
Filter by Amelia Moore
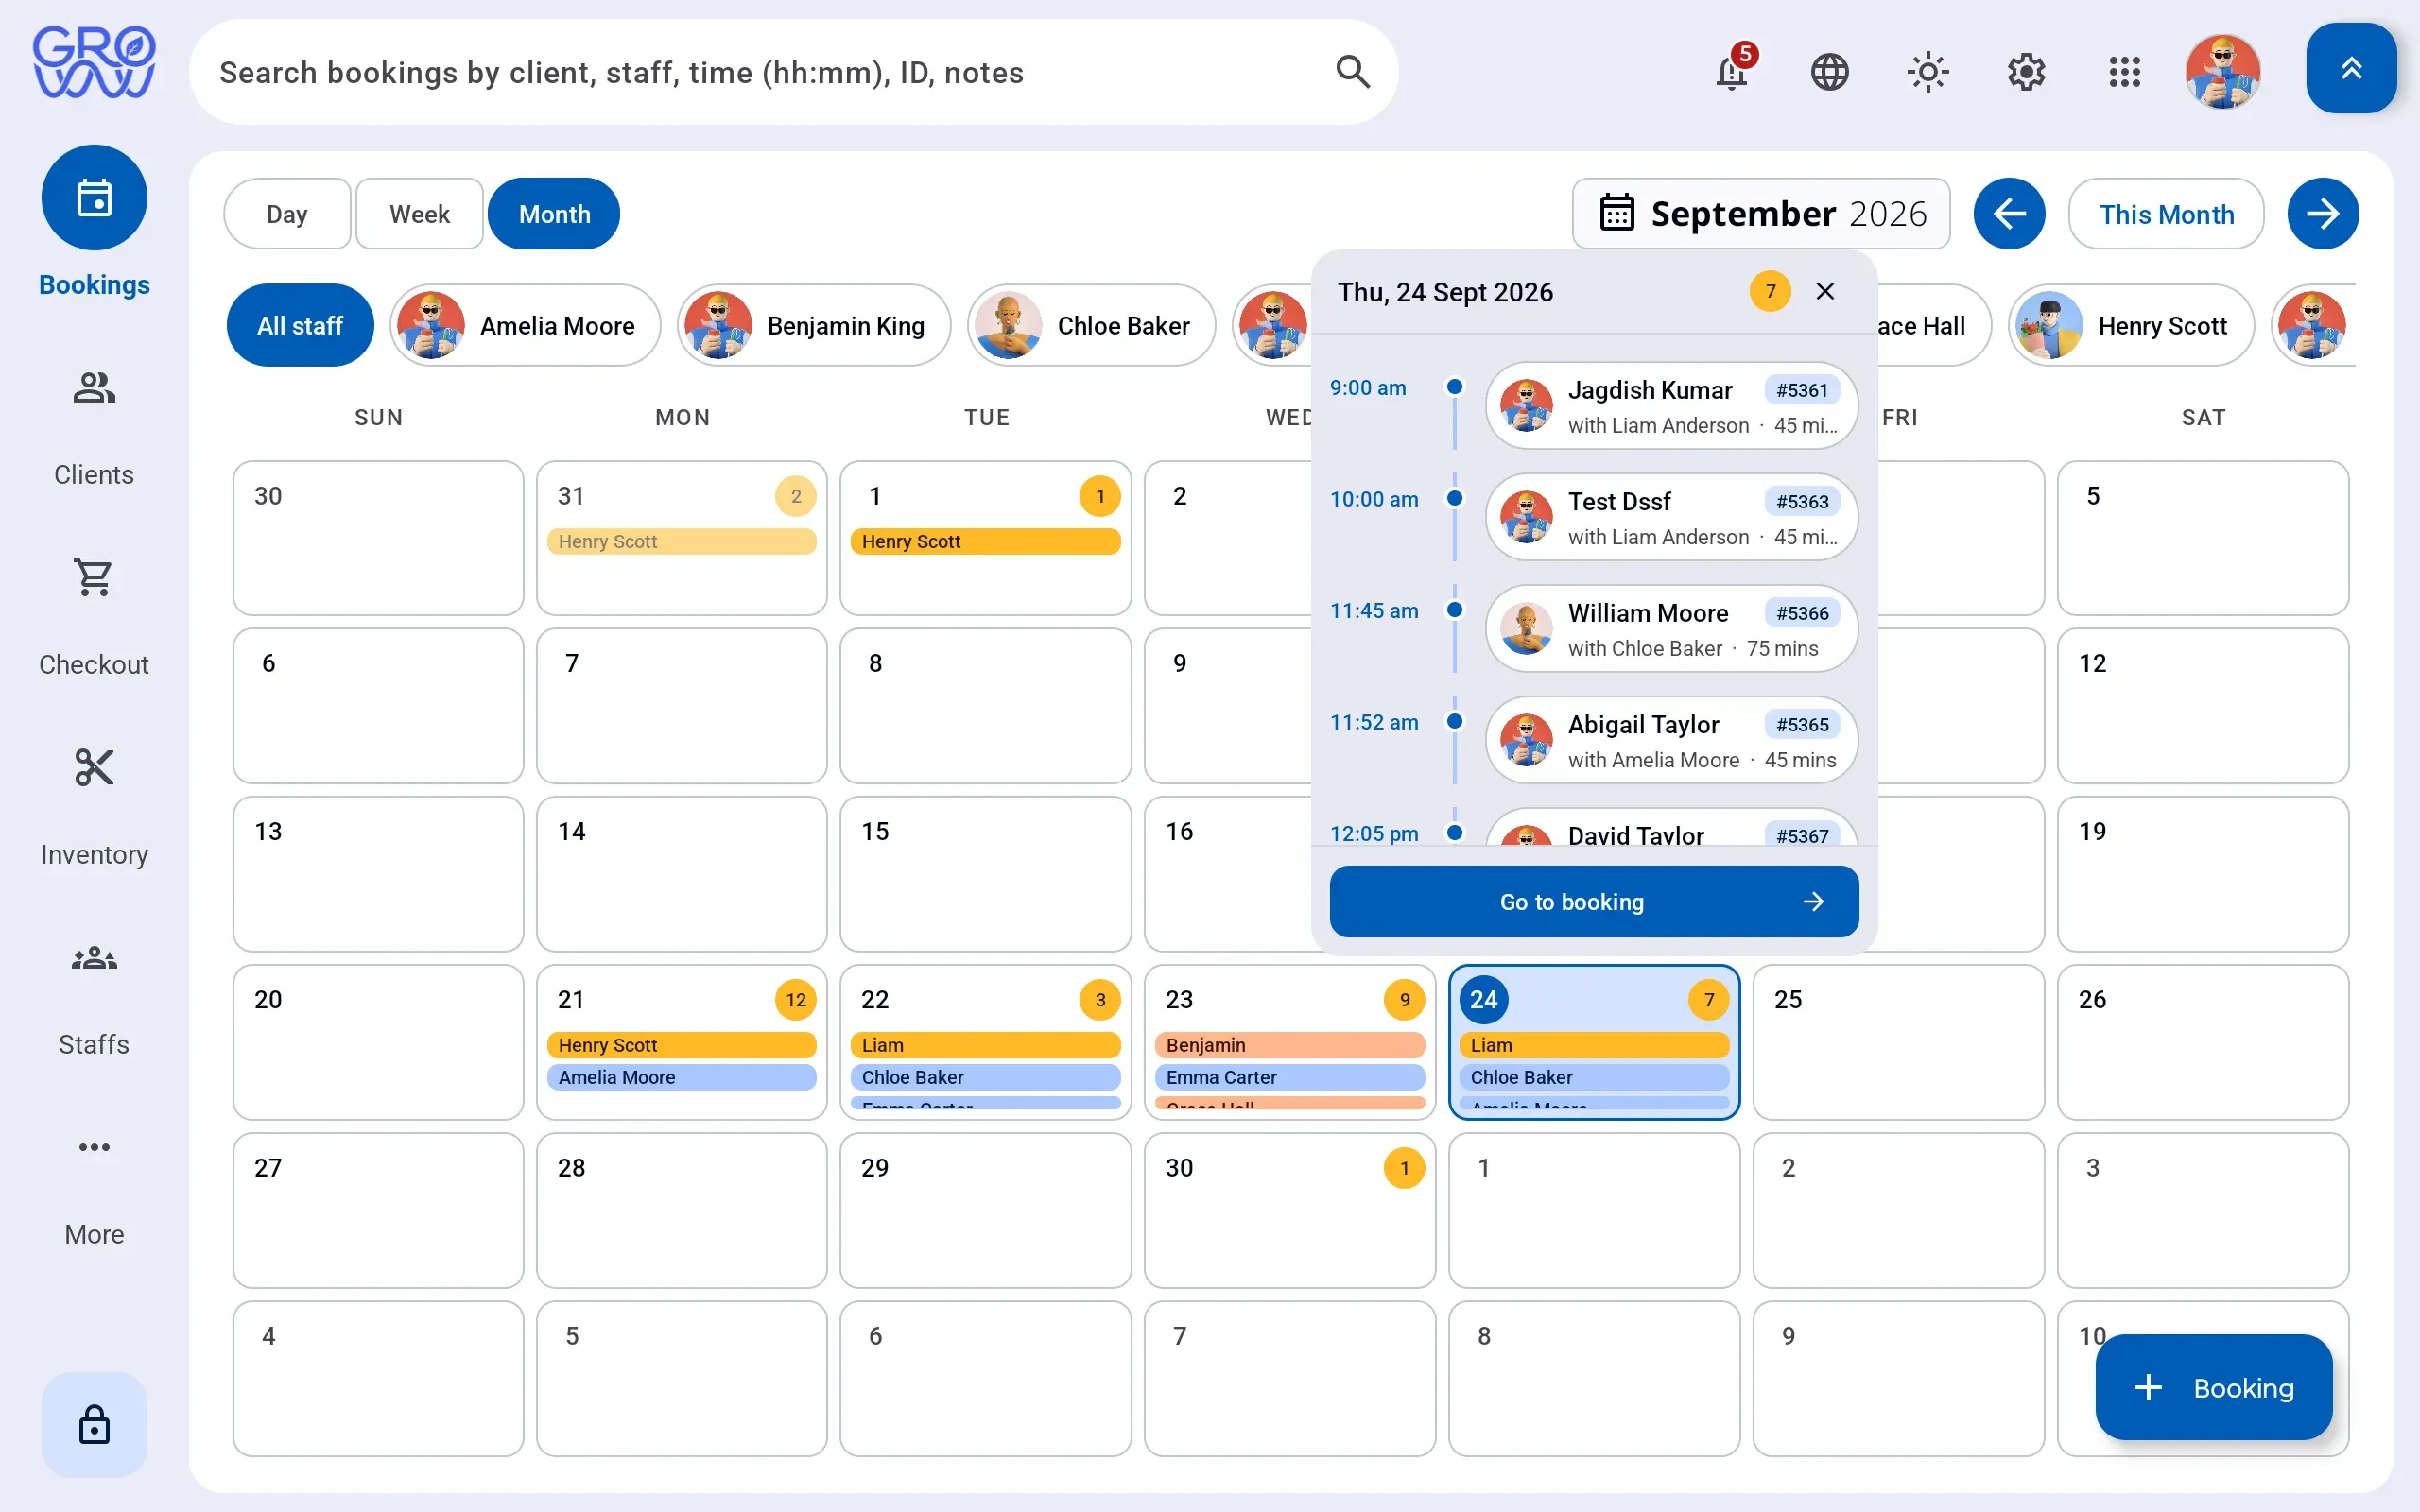coord(525,325)
